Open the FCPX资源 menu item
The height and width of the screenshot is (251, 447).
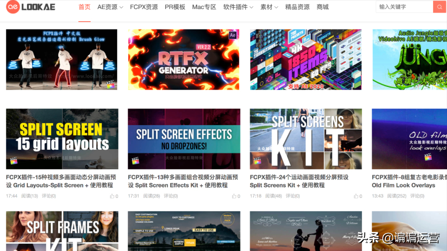click(x=144, y=7)
